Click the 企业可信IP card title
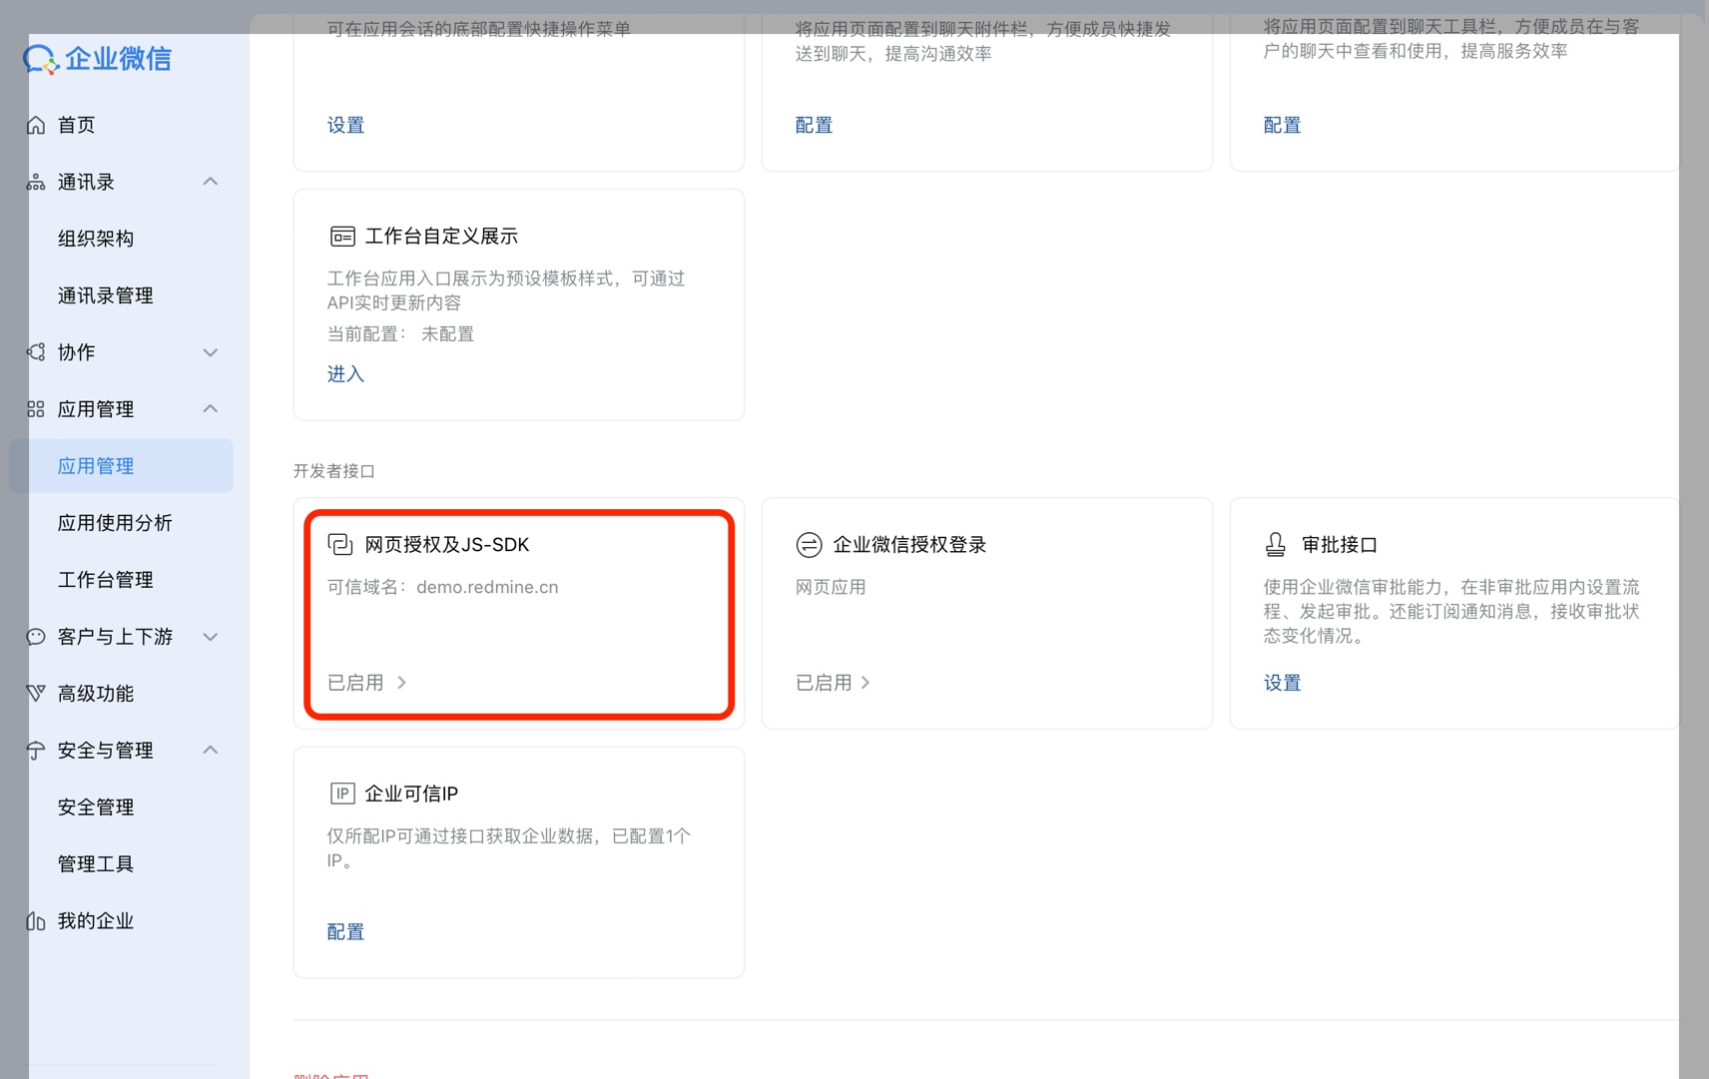The height and width of the screenshot is (1079, 1709). tap(411, 794)
